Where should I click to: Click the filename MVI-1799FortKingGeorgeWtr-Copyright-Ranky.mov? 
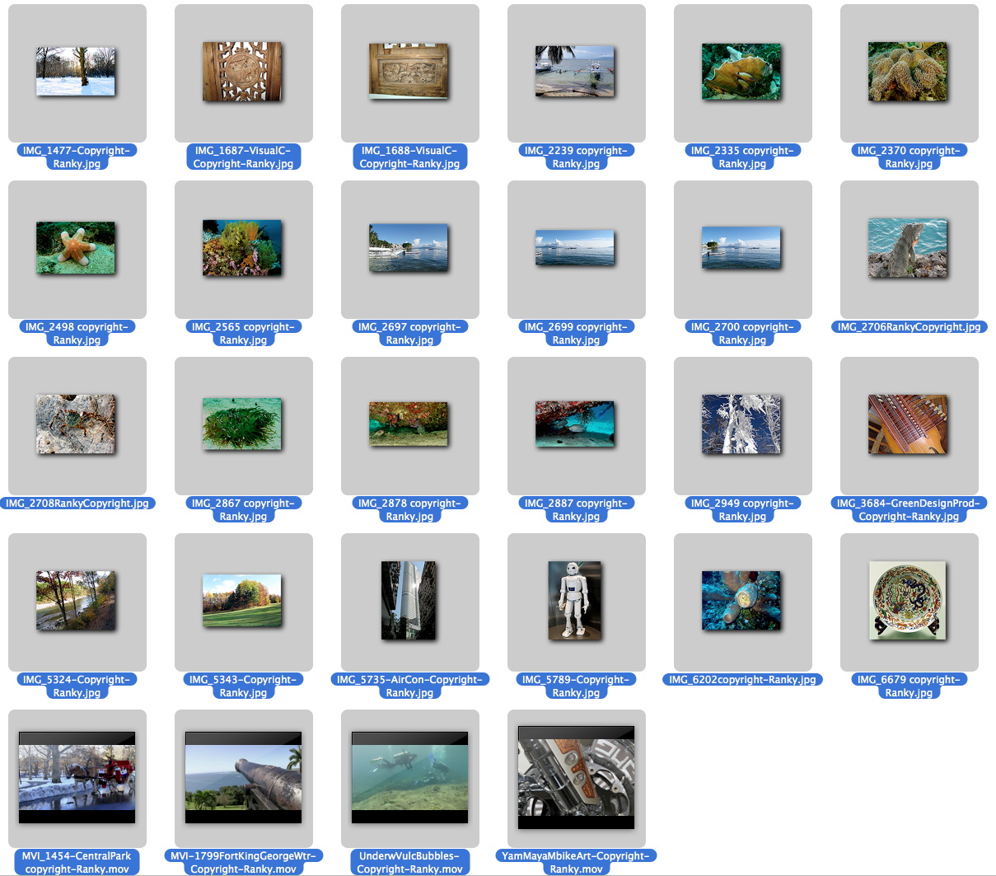pyautogui.click(x=243, y=862)
